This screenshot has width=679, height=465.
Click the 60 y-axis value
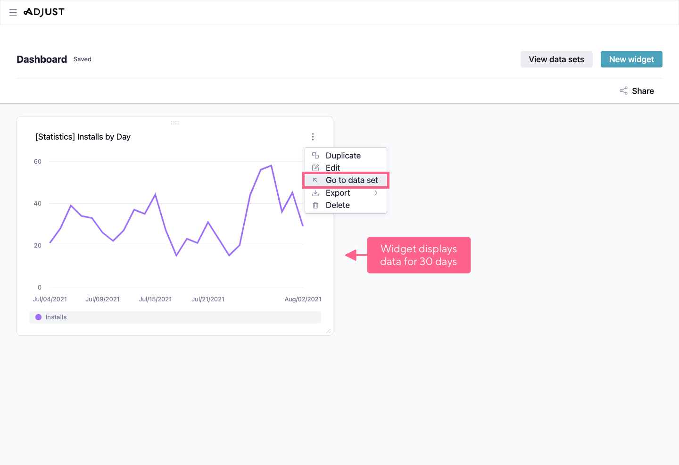[38, 162]
